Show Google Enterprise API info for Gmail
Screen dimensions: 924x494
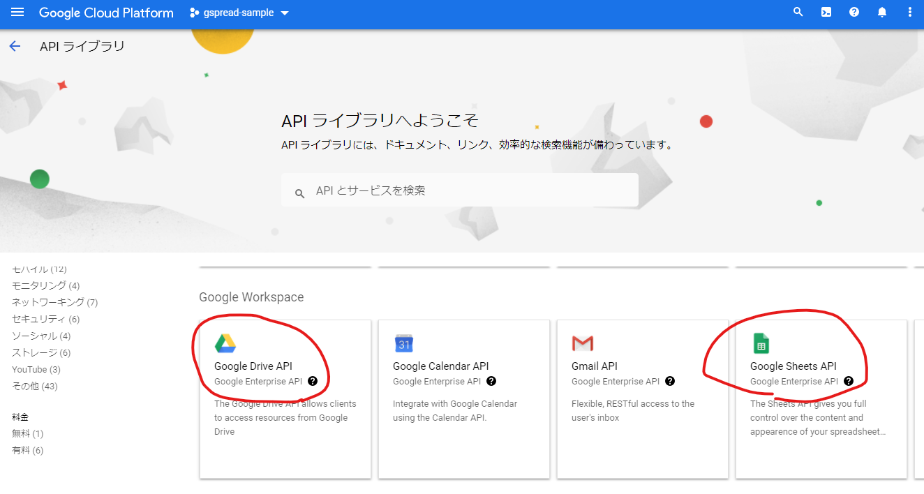click(x=670, y=381)
